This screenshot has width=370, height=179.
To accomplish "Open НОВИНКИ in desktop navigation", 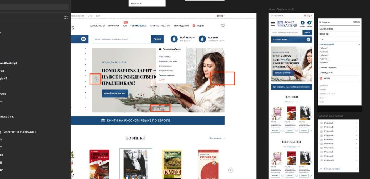I will pyautogui.click(x=113, y=26).
